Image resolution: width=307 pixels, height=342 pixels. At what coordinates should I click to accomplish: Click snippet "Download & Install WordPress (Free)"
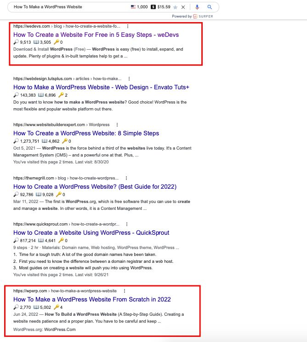(x=98, y=52)
